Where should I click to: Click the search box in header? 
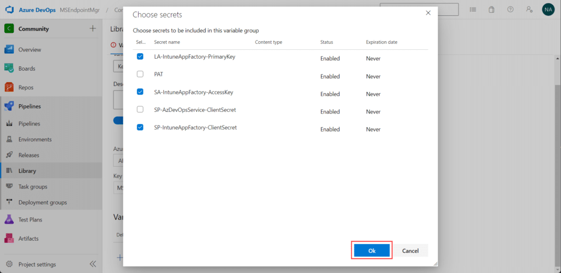(x=419, y=10)
